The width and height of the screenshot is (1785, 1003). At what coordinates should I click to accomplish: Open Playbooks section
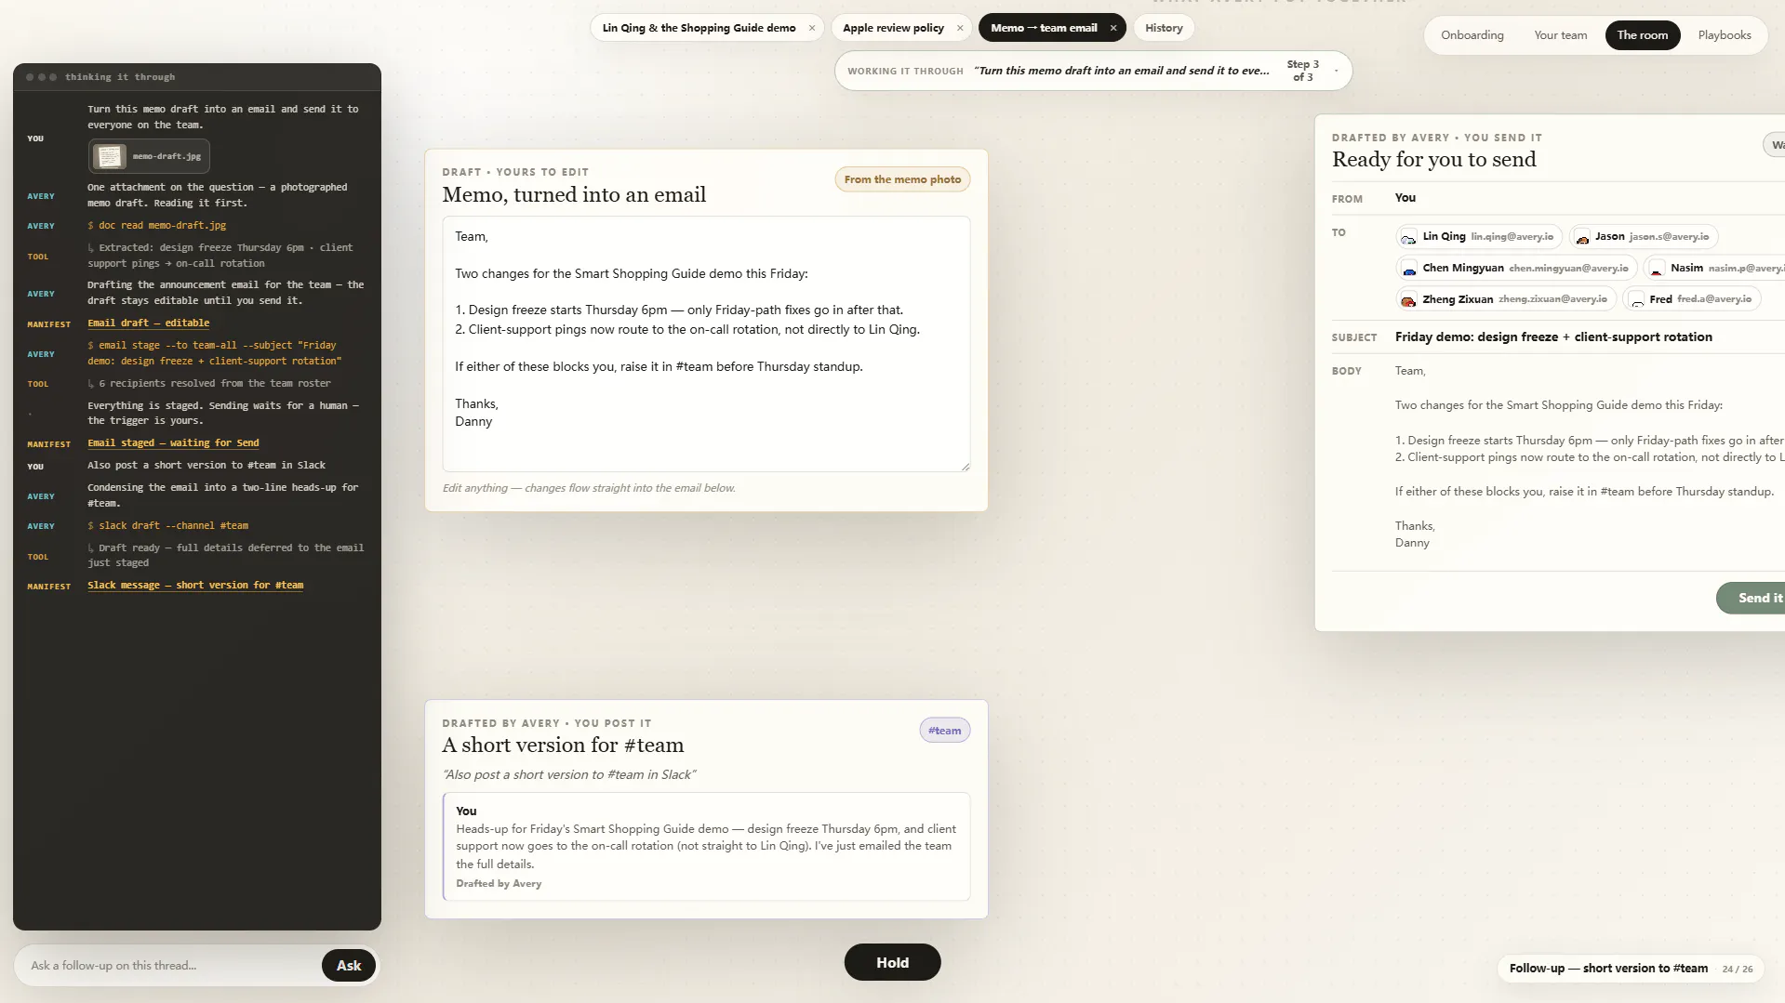pos(1724,35)
